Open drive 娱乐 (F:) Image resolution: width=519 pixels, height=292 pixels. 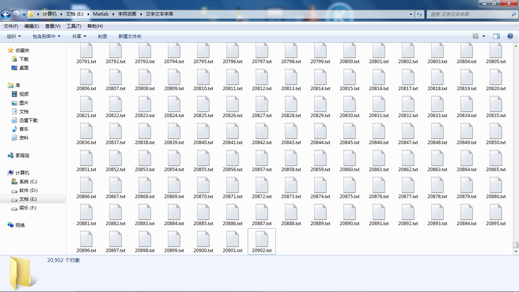click(x=28, y=208)
